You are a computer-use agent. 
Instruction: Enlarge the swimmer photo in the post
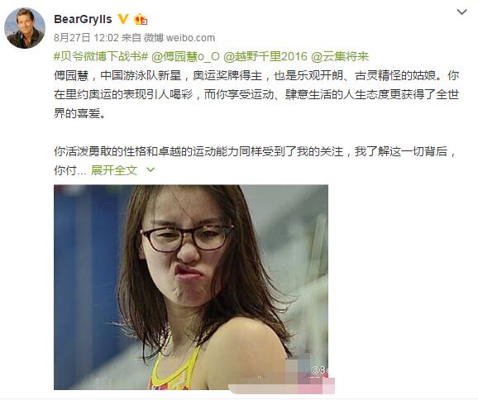[191, 287]
